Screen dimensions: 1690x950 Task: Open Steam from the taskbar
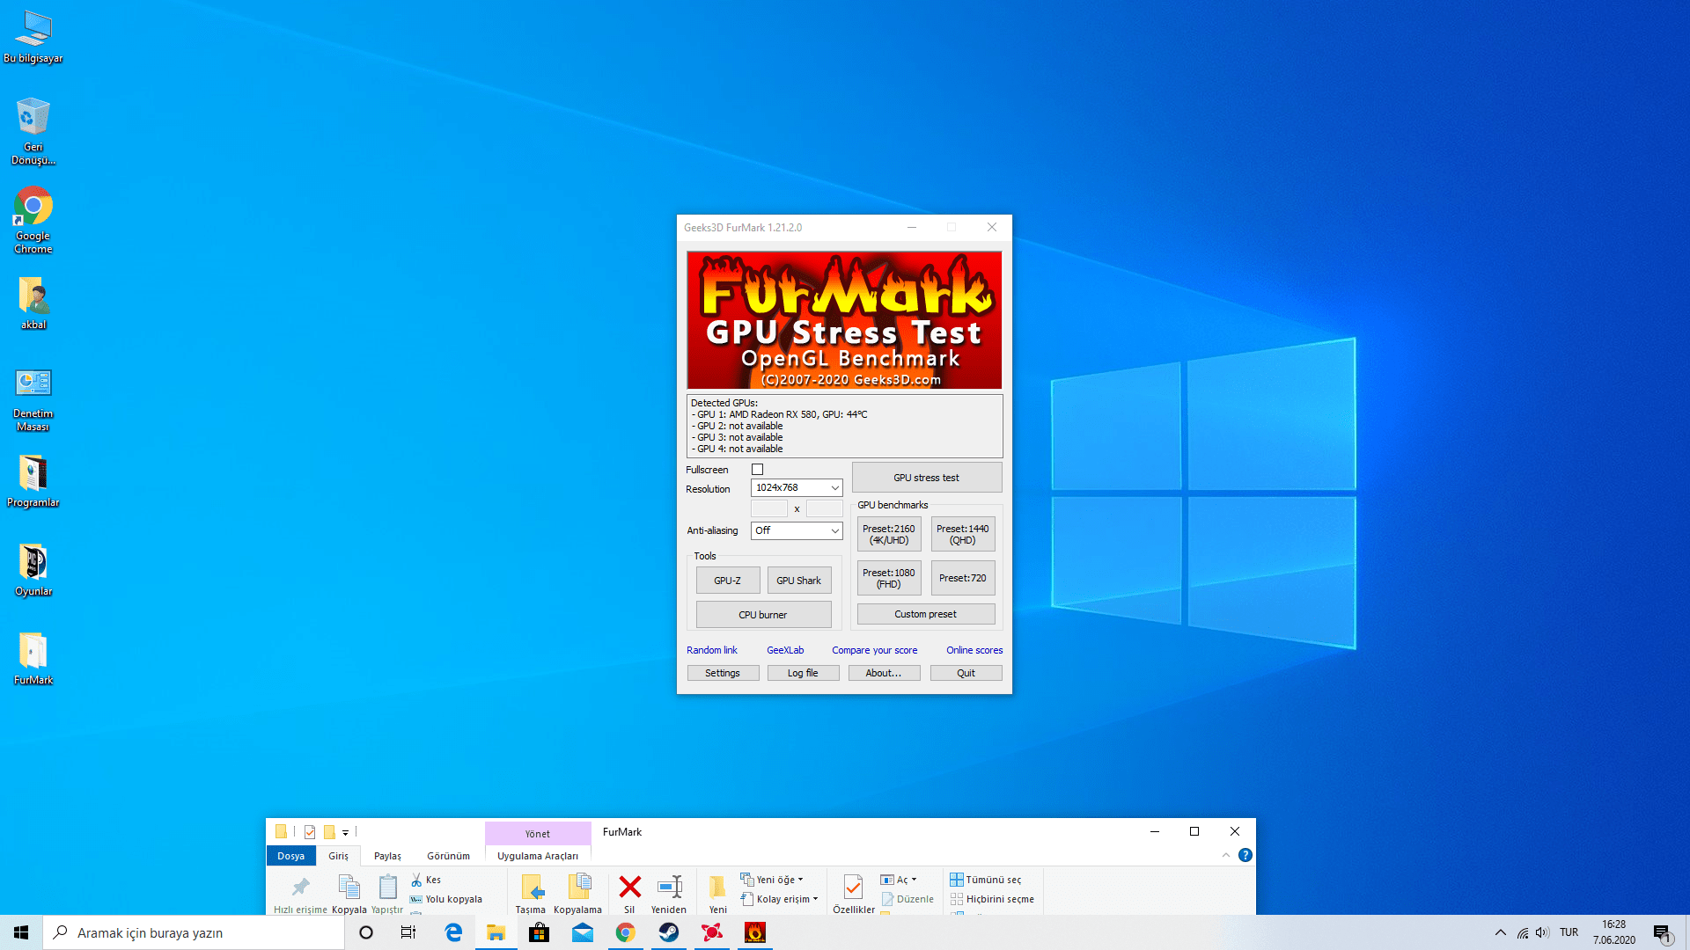[669, 932]
